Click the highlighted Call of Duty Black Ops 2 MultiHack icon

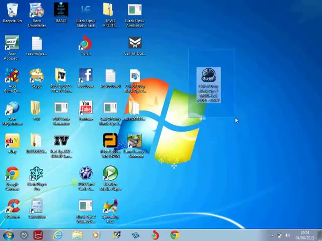pyautogui.click(x=208, y=84)
